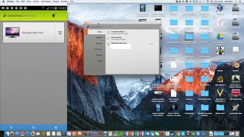This screenshot has width=244, height=137.
Task: Open the Calendar app in the Dock
Action: click(38, 134)
